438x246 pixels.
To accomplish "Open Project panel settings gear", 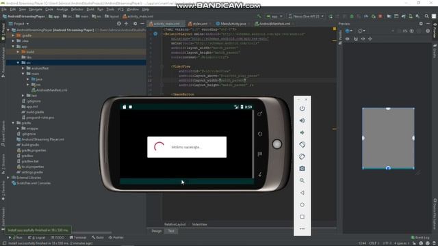I will pos(136,24).
